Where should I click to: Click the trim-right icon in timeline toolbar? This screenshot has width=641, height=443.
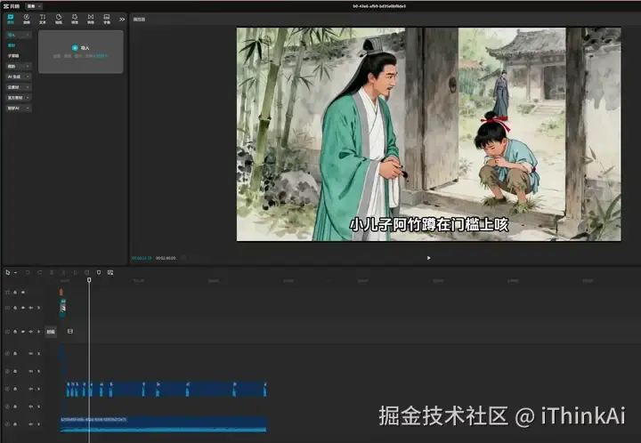[x=75, y=272]
